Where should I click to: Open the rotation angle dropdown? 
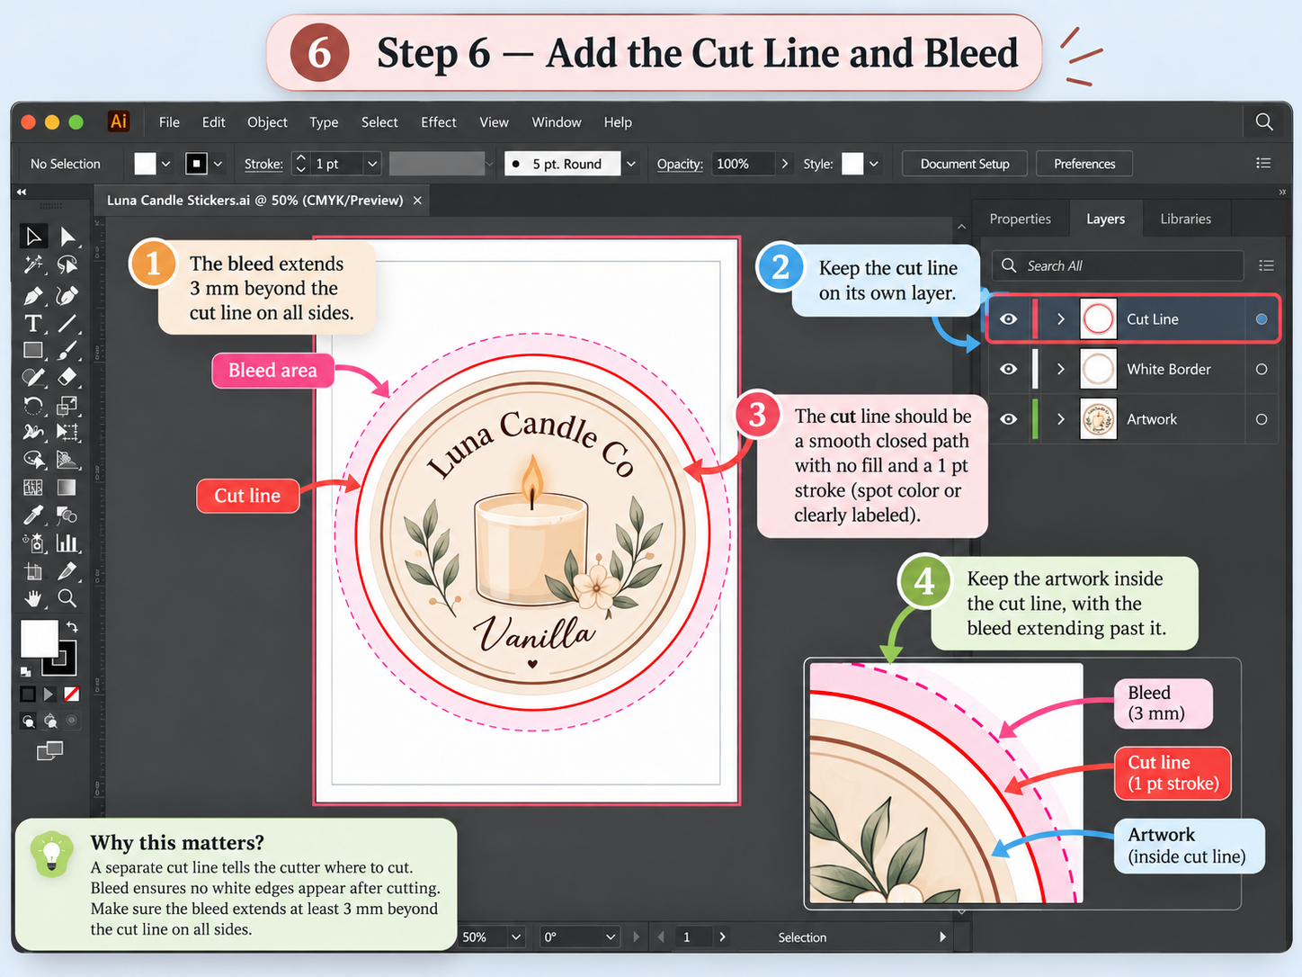tap(611, 937)
